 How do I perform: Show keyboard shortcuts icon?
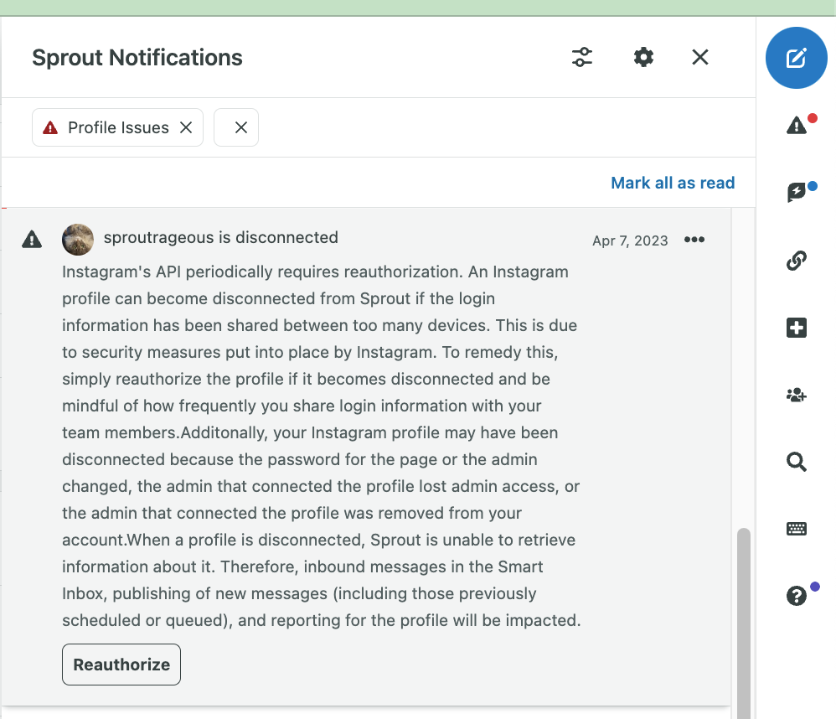click(x=797, y=529)
